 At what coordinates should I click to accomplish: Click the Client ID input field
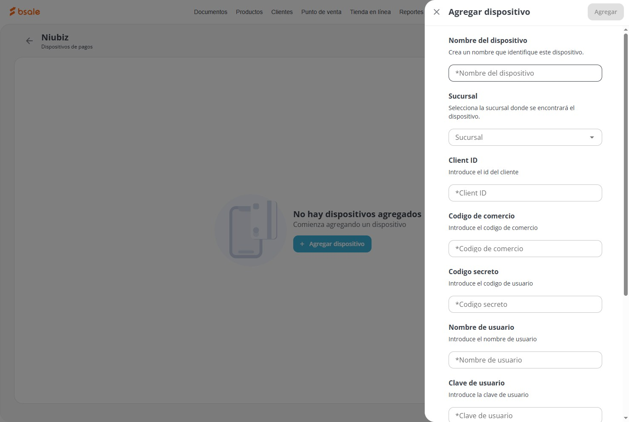pos(525,193)
